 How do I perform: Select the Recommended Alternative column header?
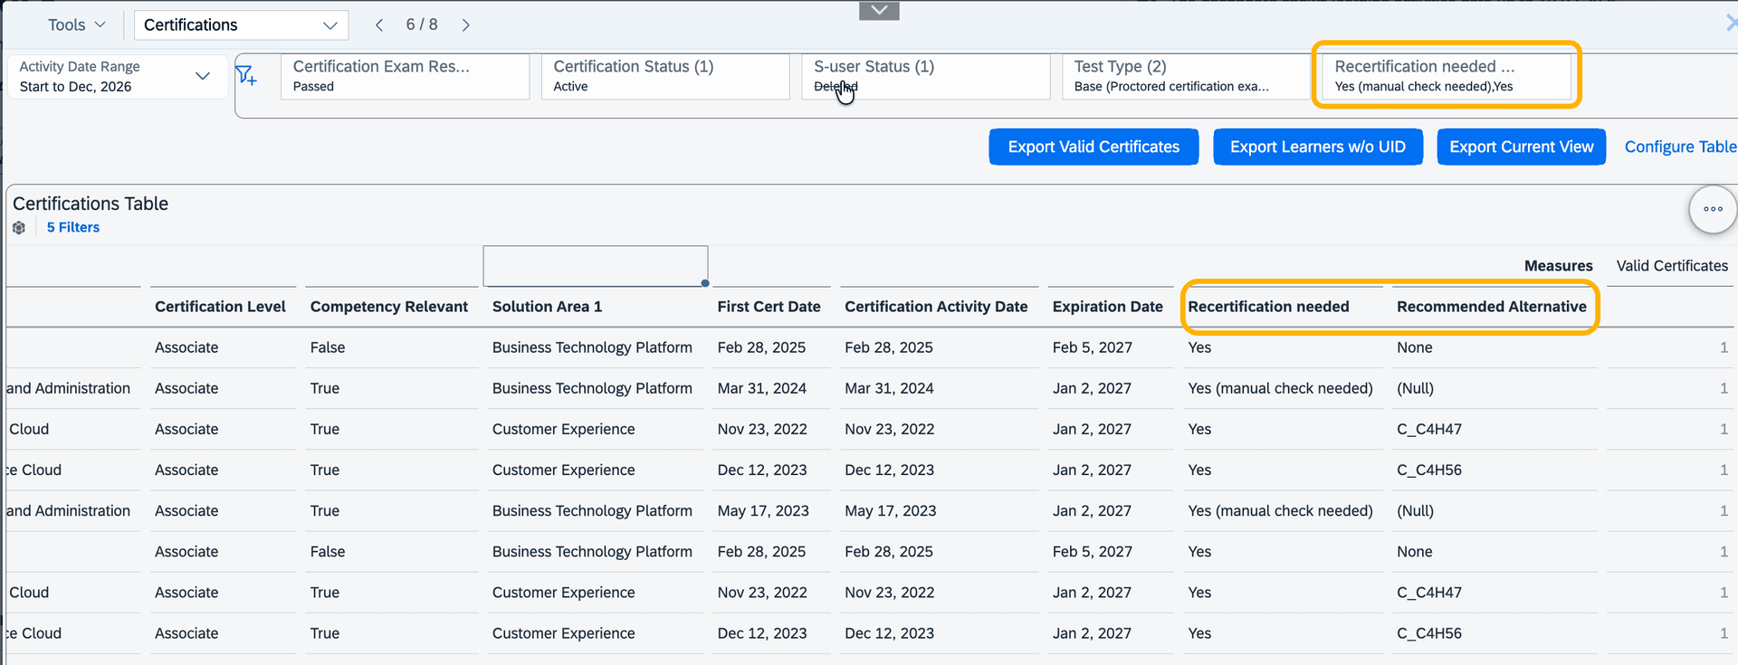coord(1491,307)
